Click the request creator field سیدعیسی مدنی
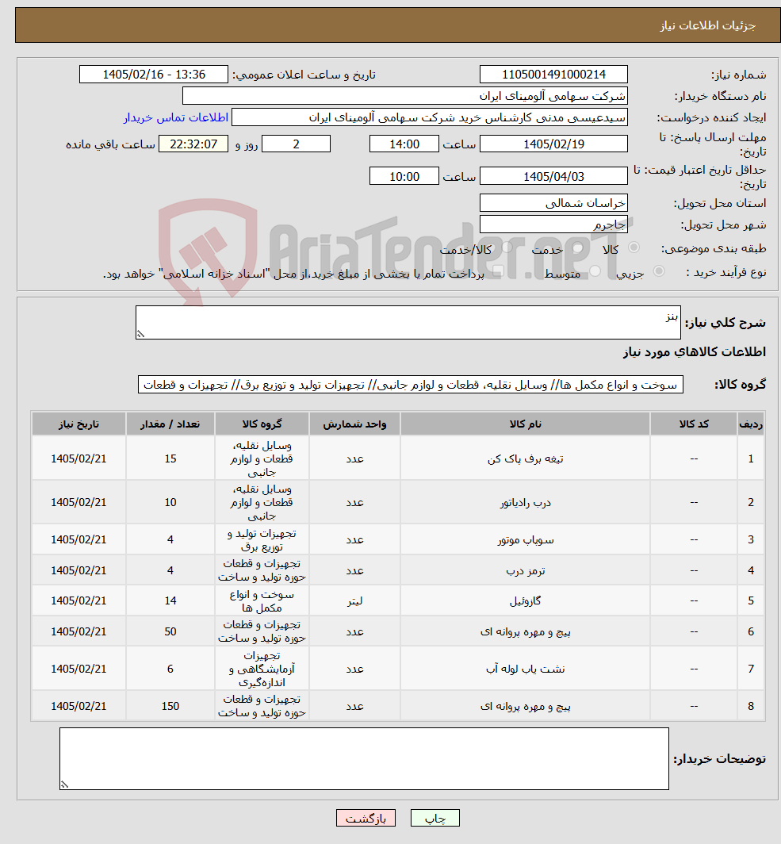Viewport: 781px width, 844px height. (x=429, y=117)
